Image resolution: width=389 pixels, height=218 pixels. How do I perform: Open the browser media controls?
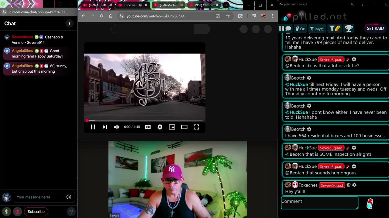coord(254,16)
